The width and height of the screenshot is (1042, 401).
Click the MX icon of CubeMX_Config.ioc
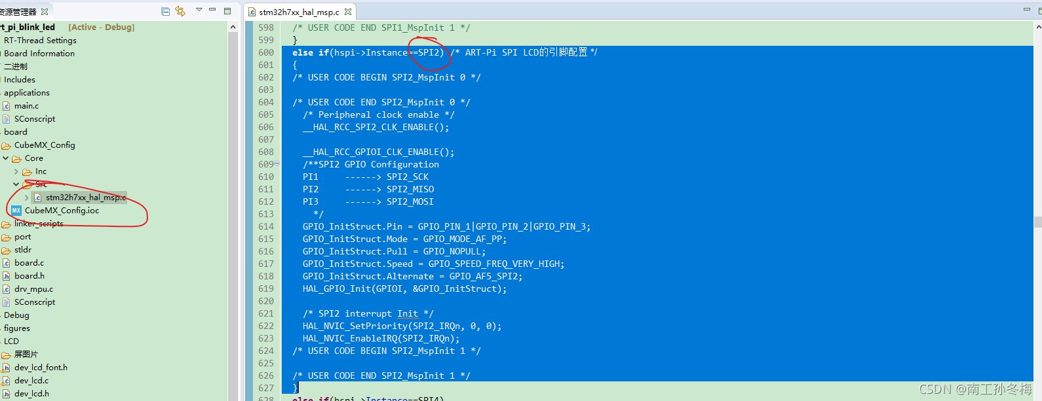(16, 210)
